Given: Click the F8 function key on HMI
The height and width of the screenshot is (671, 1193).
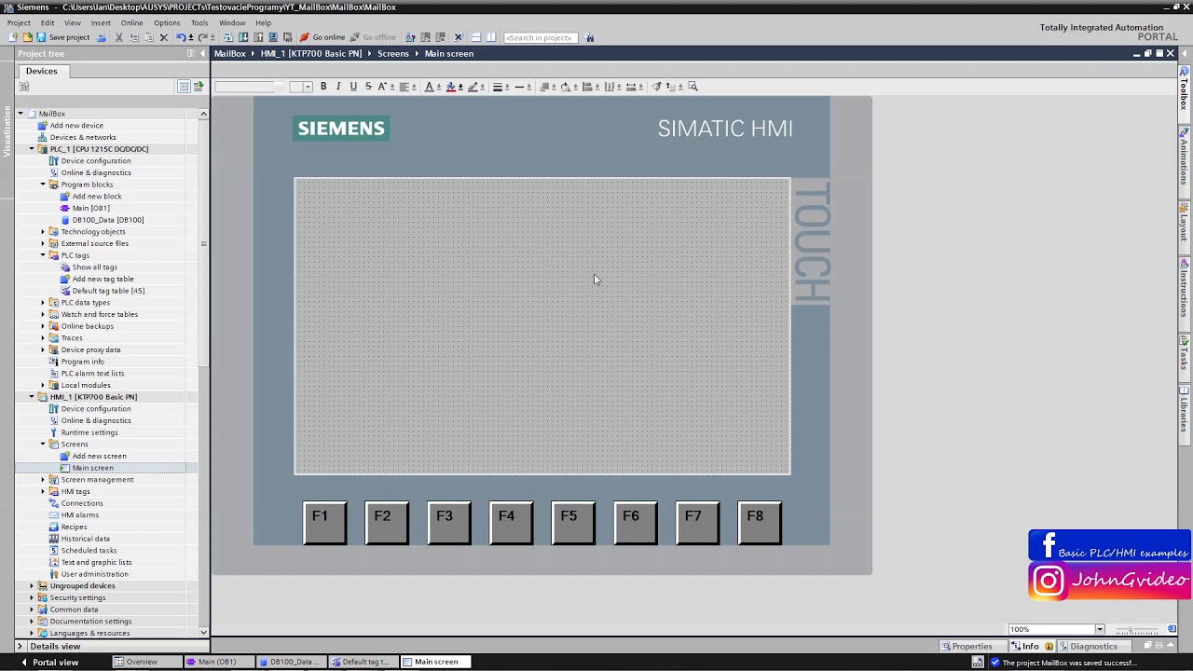Looking at the screenshot, I should tap(760, 522).
